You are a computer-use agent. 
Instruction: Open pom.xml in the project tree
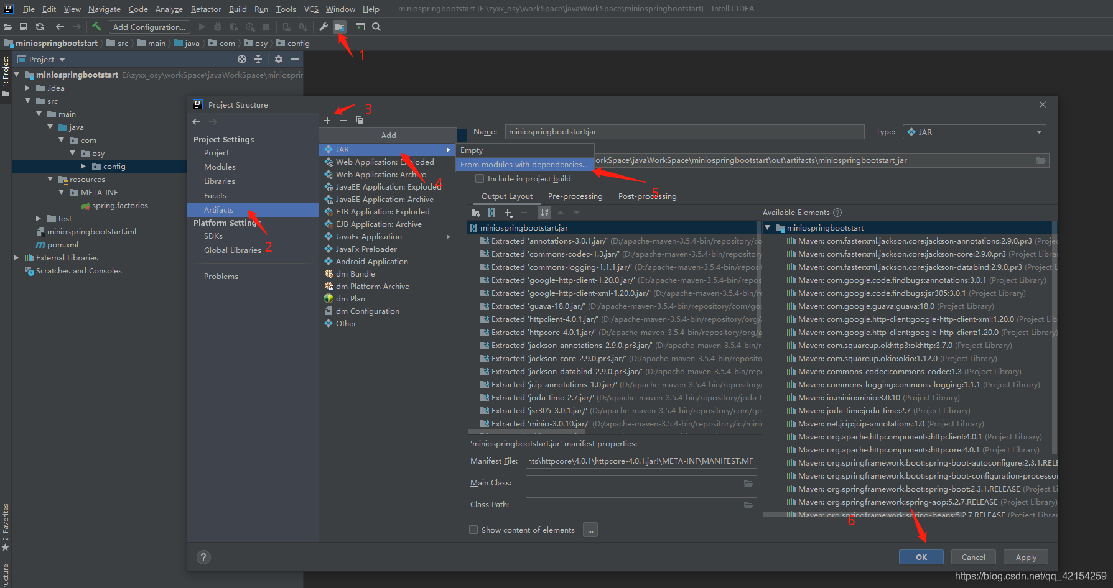point(62,245)
